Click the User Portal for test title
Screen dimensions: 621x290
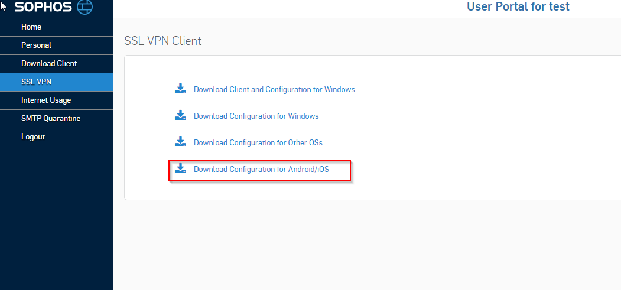coord(518,7)
